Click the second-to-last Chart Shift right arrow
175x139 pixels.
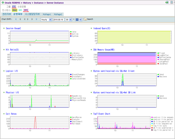click(32, 19)
